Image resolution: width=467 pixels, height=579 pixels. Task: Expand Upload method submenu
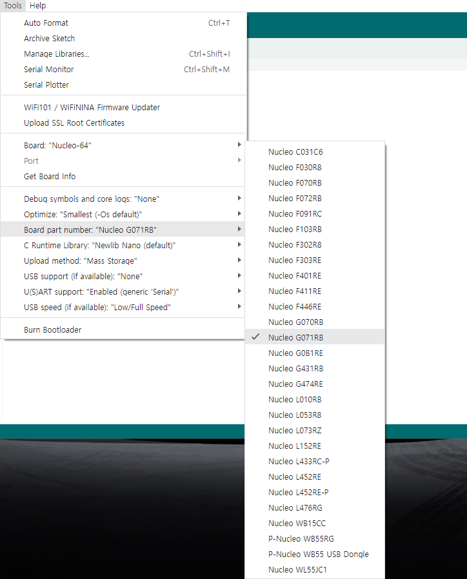point(123,261)
